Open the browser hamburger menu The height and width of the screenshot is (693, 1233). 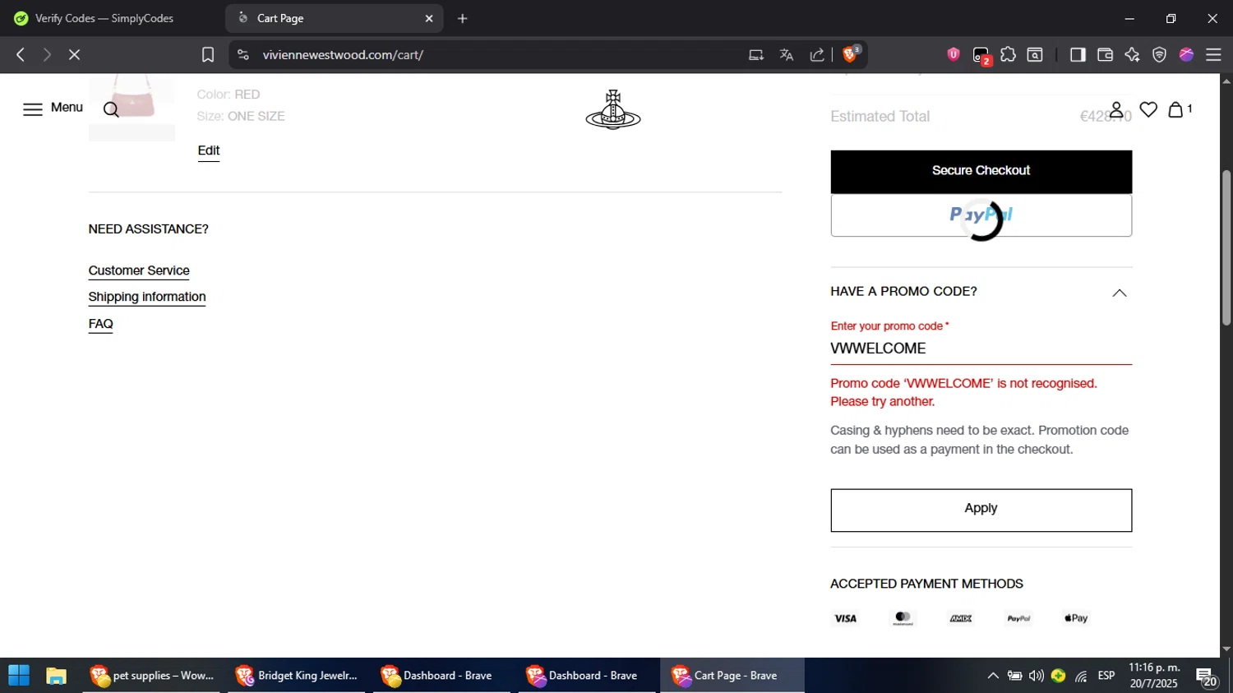coord(1213,55)
